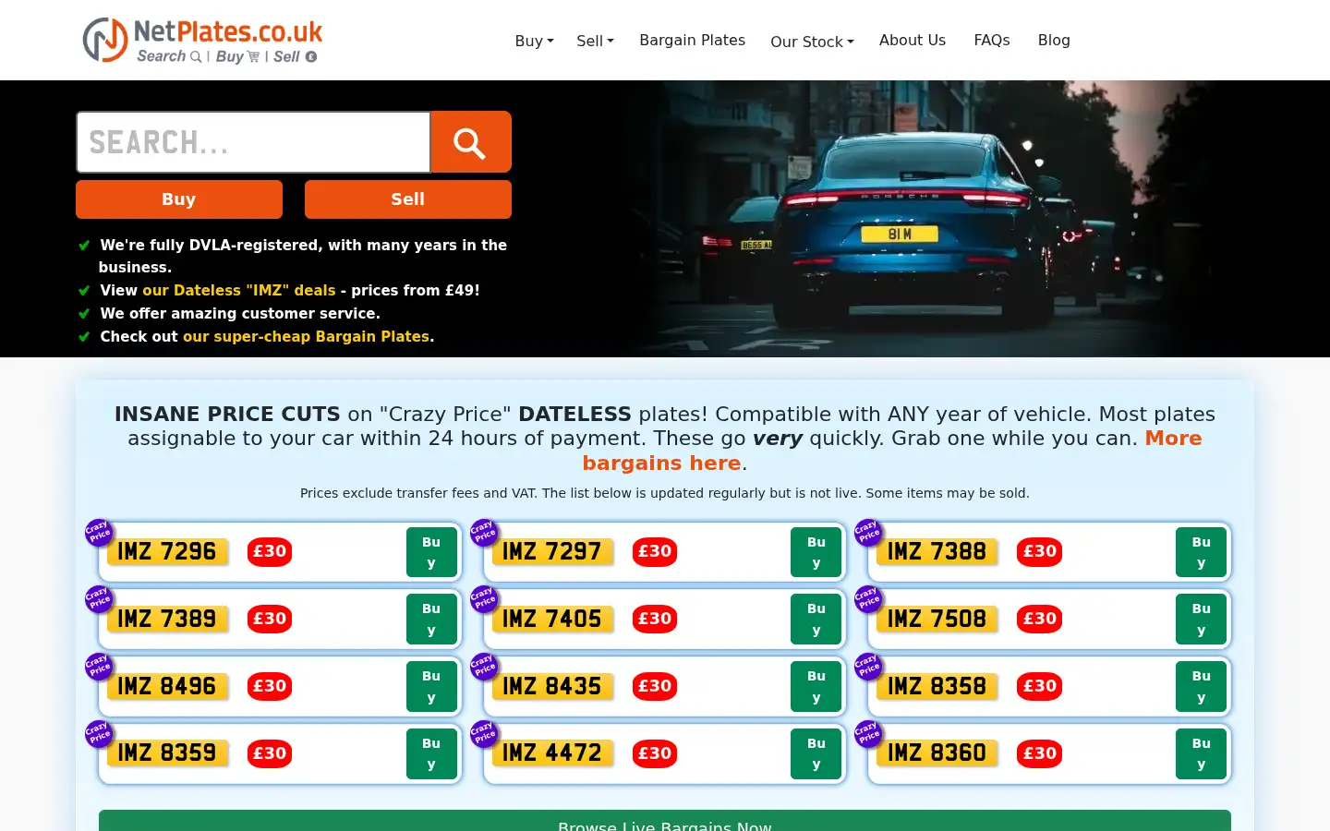Buy the IMZ 4472 plate
This screenshot has width=1330, height=831.
816,753
